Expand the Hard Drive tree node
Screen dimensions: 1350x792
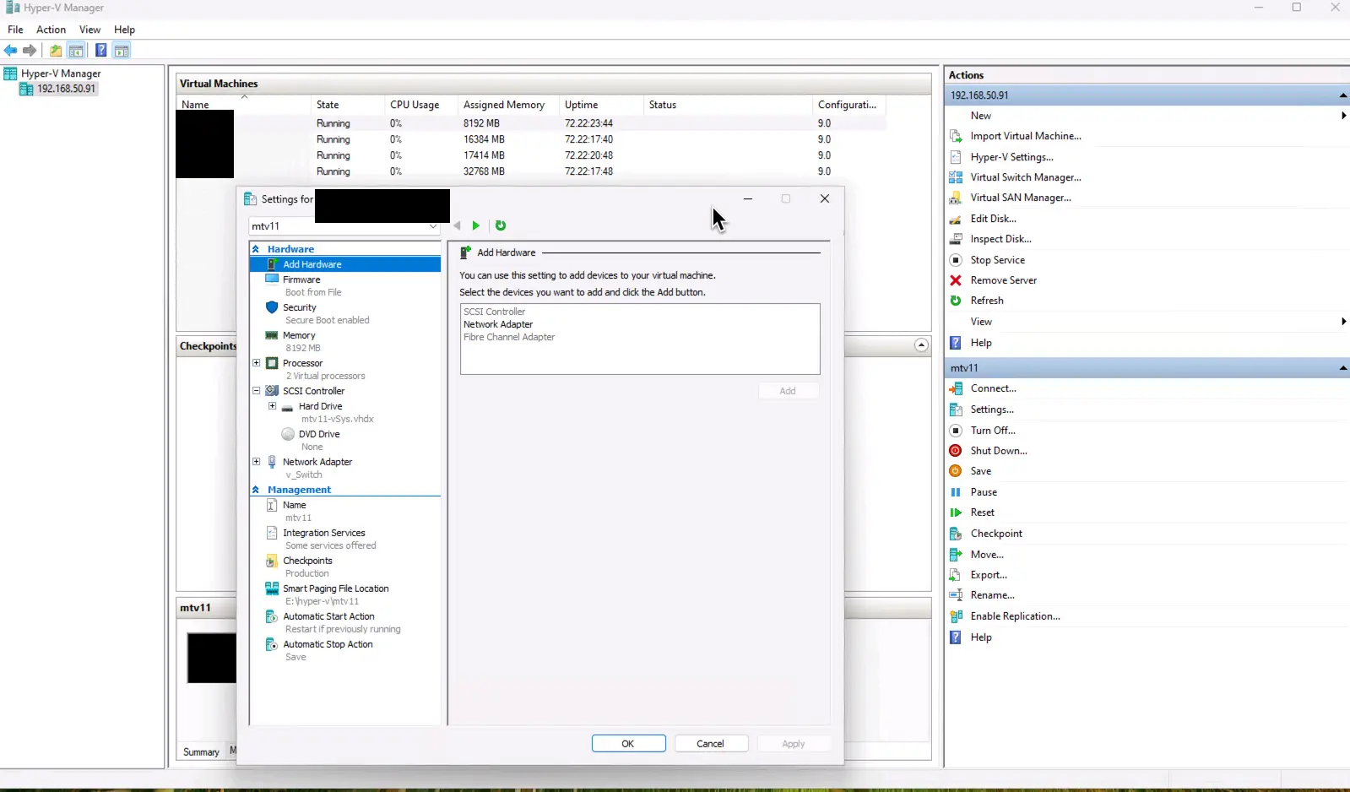(273, 406)
